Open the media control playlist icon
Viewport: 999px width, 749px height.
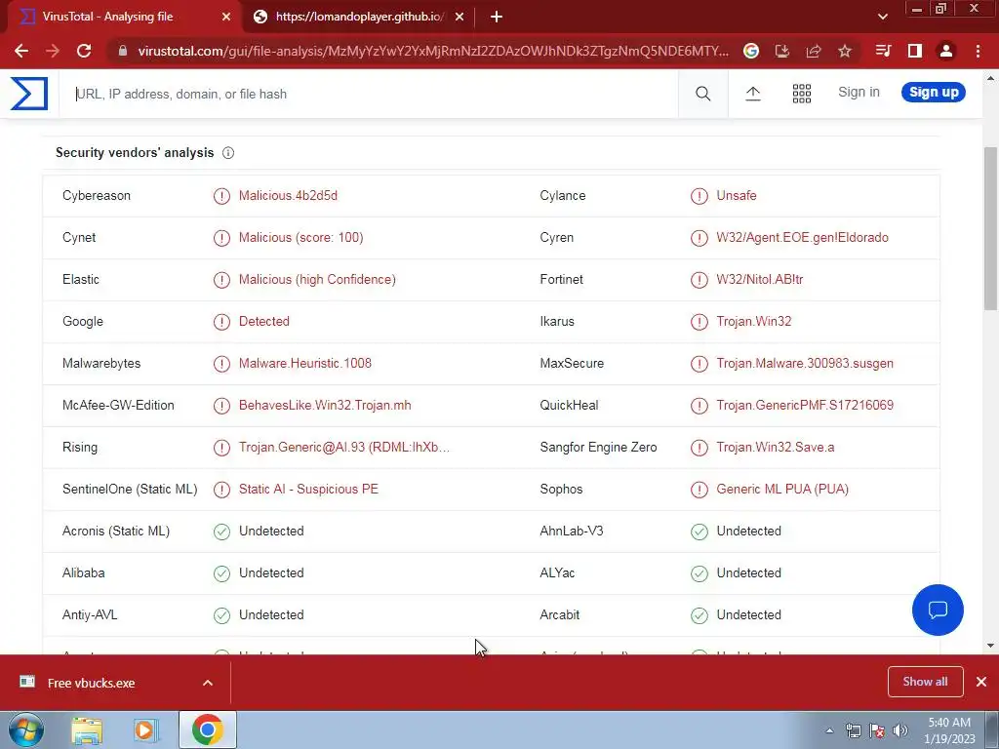point(883,51)
